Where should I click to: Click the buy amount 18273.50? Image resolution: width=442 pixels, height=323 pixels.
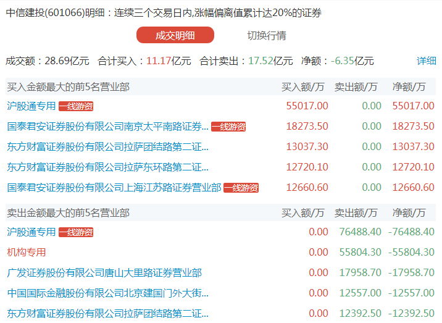[x=307, y=127]
